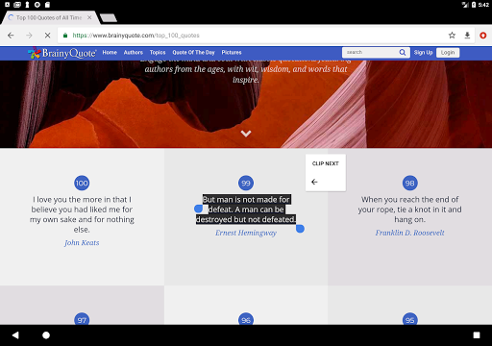Click the Login button
The image size is (492, 346).
(x=448, y=53)
